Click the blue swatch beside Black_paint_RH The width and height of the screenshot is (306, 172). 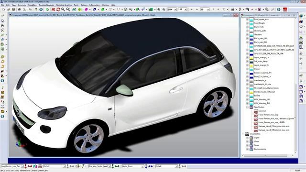(x=251, y=42)
